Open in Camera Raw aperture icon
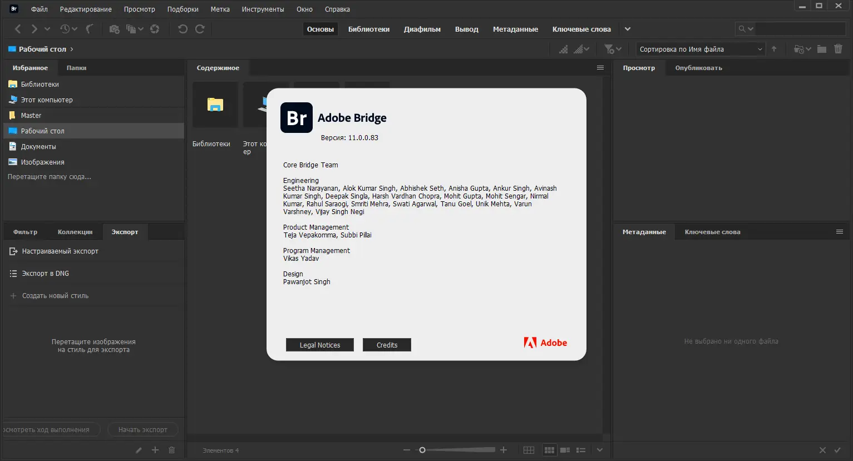This screenshot has height=461, width=853. coord(155,29)
